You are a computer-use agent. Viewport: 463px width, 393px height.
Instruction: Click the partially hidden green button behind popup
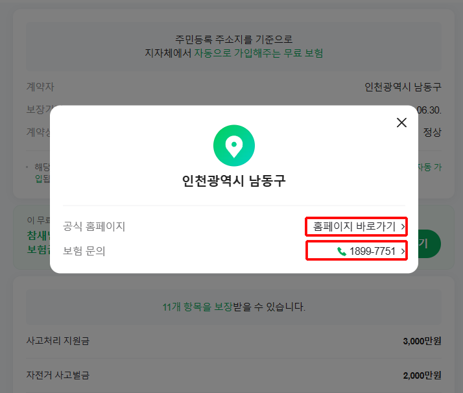[x=429, y=244]
